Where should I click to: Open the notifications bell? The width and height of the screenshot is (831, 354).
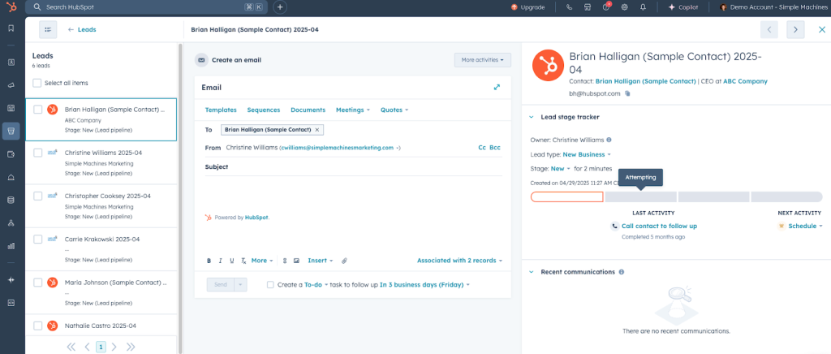[x=643, y=7]
